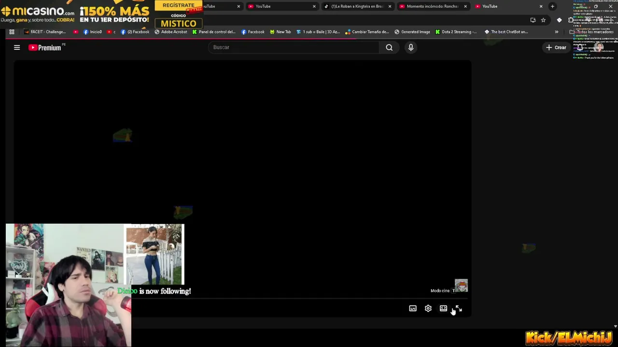Open the Crear menu button

click(x=556, y=47)
